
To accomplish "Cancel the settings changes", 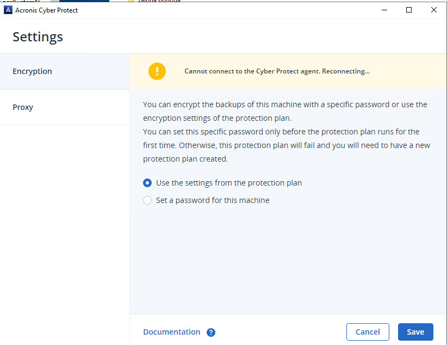I will (368, 332).
